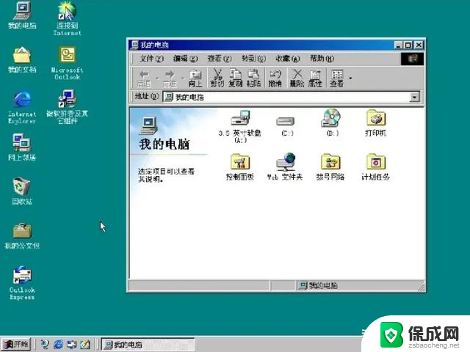
Task: Open 我的文档 folder on desktop
Action: point(22,59)
